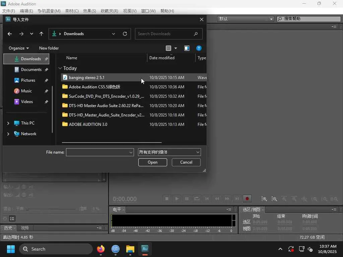The width and height of the screenshot is (343, 257).
Task: Click the zoom in amplitude icon
Action: [264, 199]
